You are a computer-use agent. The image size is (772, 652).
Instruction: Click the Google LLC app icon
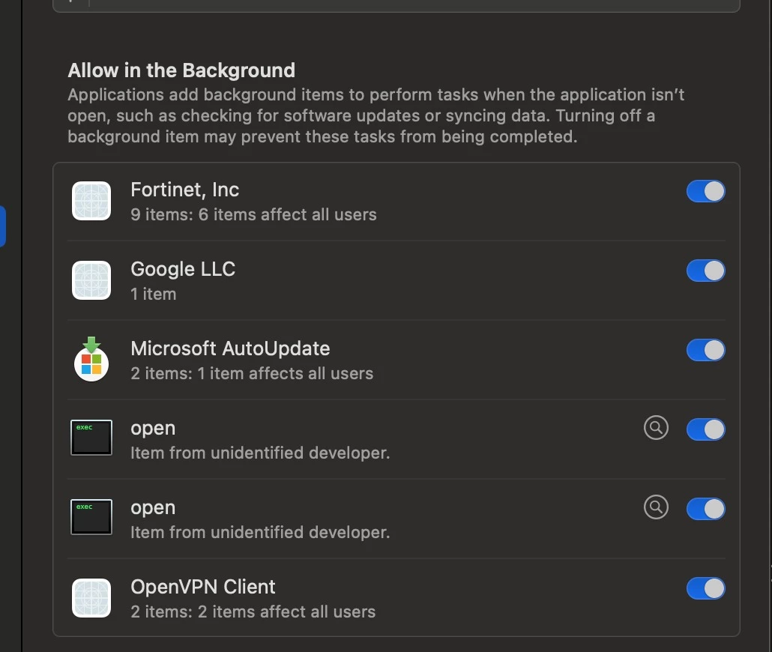pos(91,280)
